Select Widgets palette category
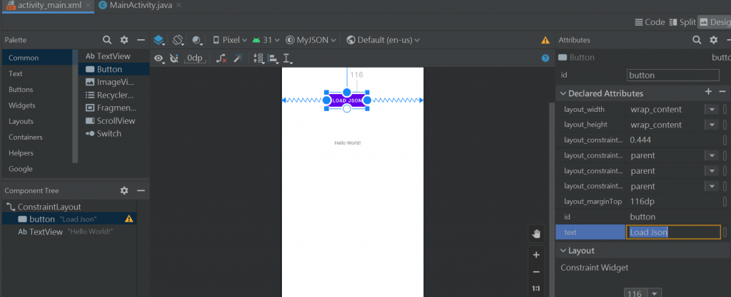This screenshot has height=297, width=731. pyautogui.click(x=37, y=105)
